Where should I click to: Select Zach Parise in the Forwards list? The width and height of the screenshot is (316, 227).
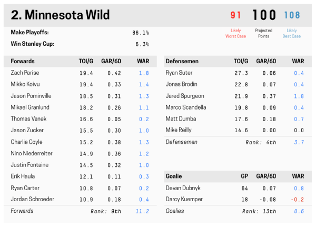pos(25,73)
